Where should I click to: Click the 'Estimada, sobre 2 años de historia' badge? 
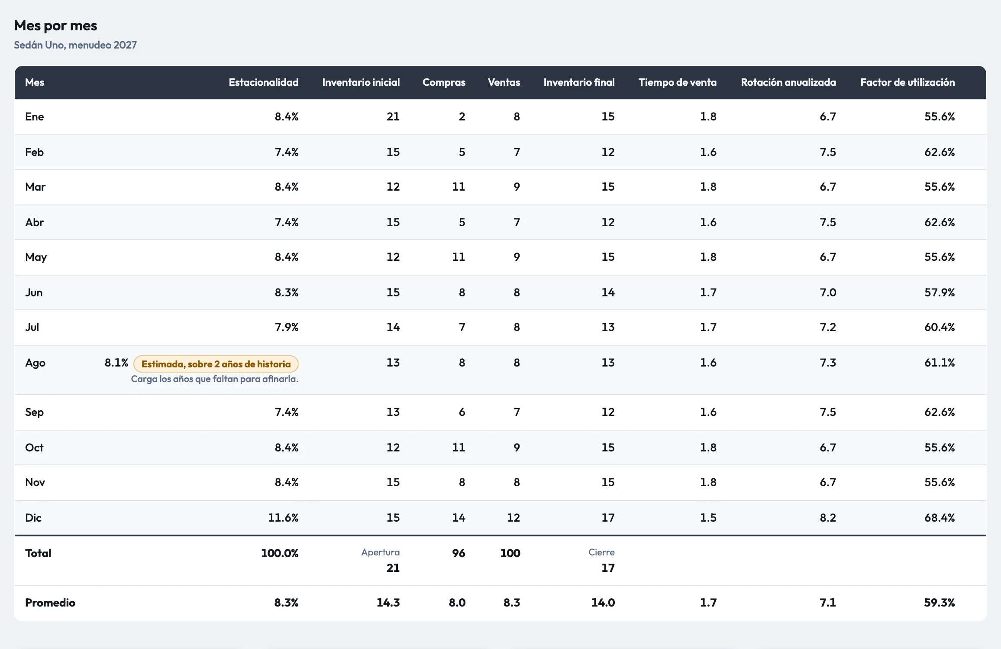click(216, 364)
